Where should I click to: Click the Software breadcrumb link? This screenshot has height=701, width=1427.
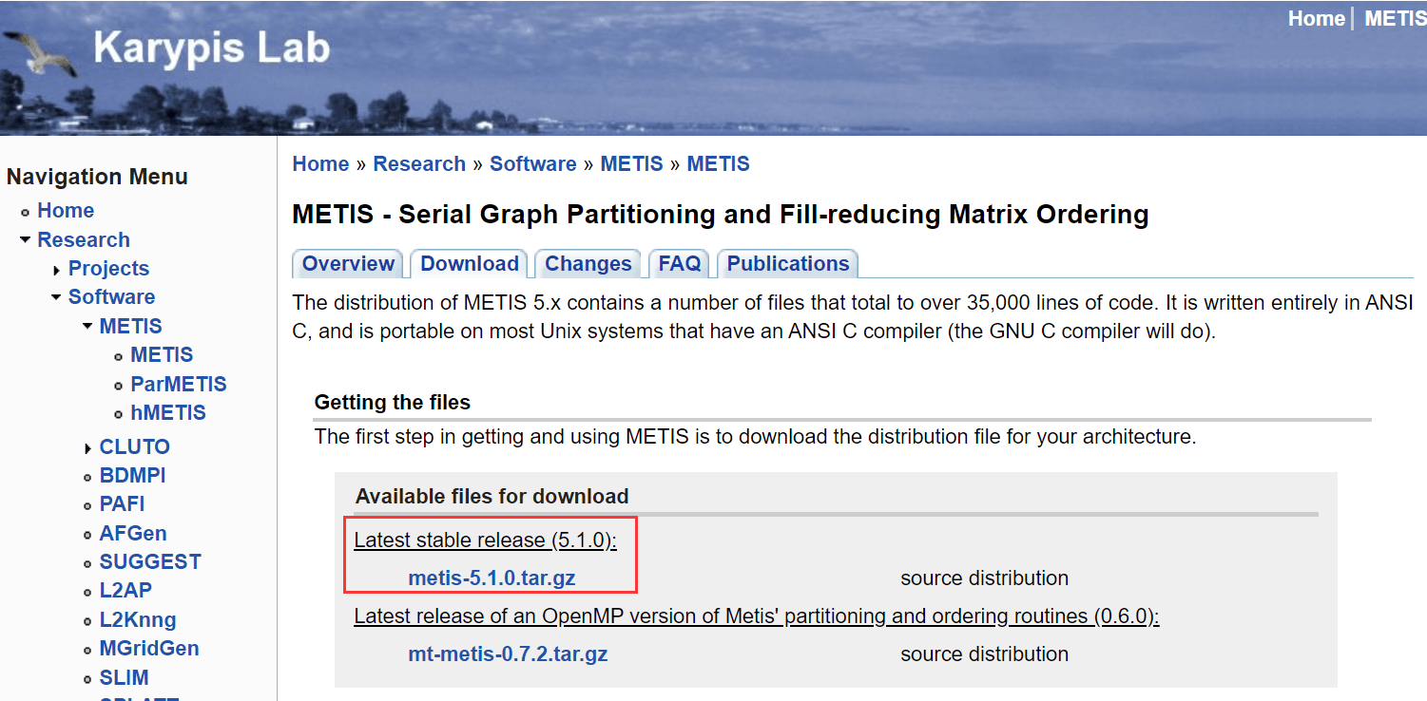coord(532,163)
